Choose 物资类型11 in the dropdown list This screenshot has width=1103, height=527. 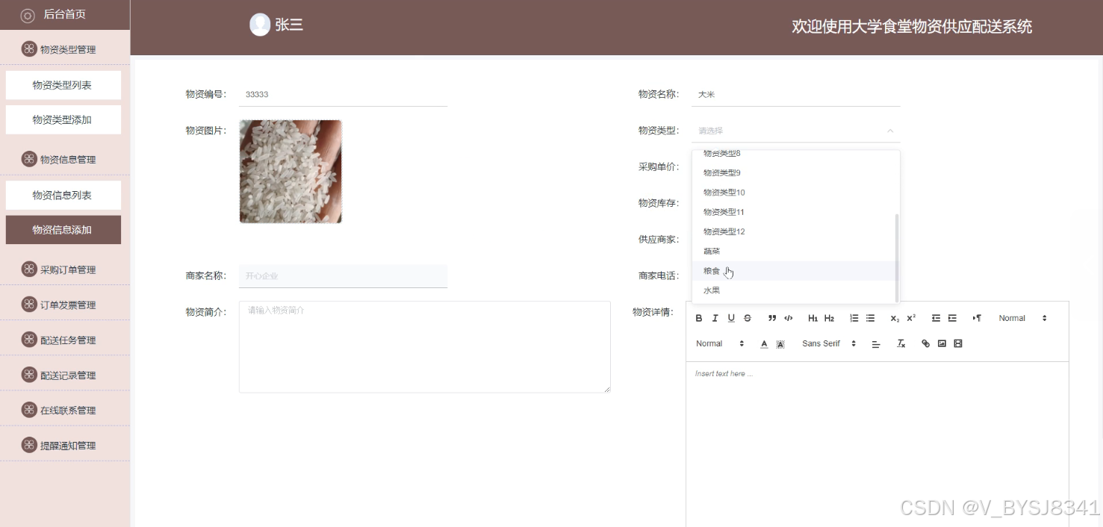point(793,212)
